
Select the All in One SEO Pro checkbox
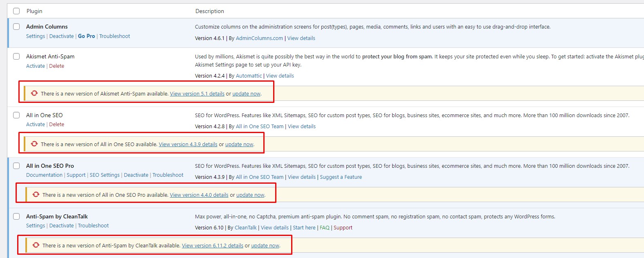click(16, 166)
